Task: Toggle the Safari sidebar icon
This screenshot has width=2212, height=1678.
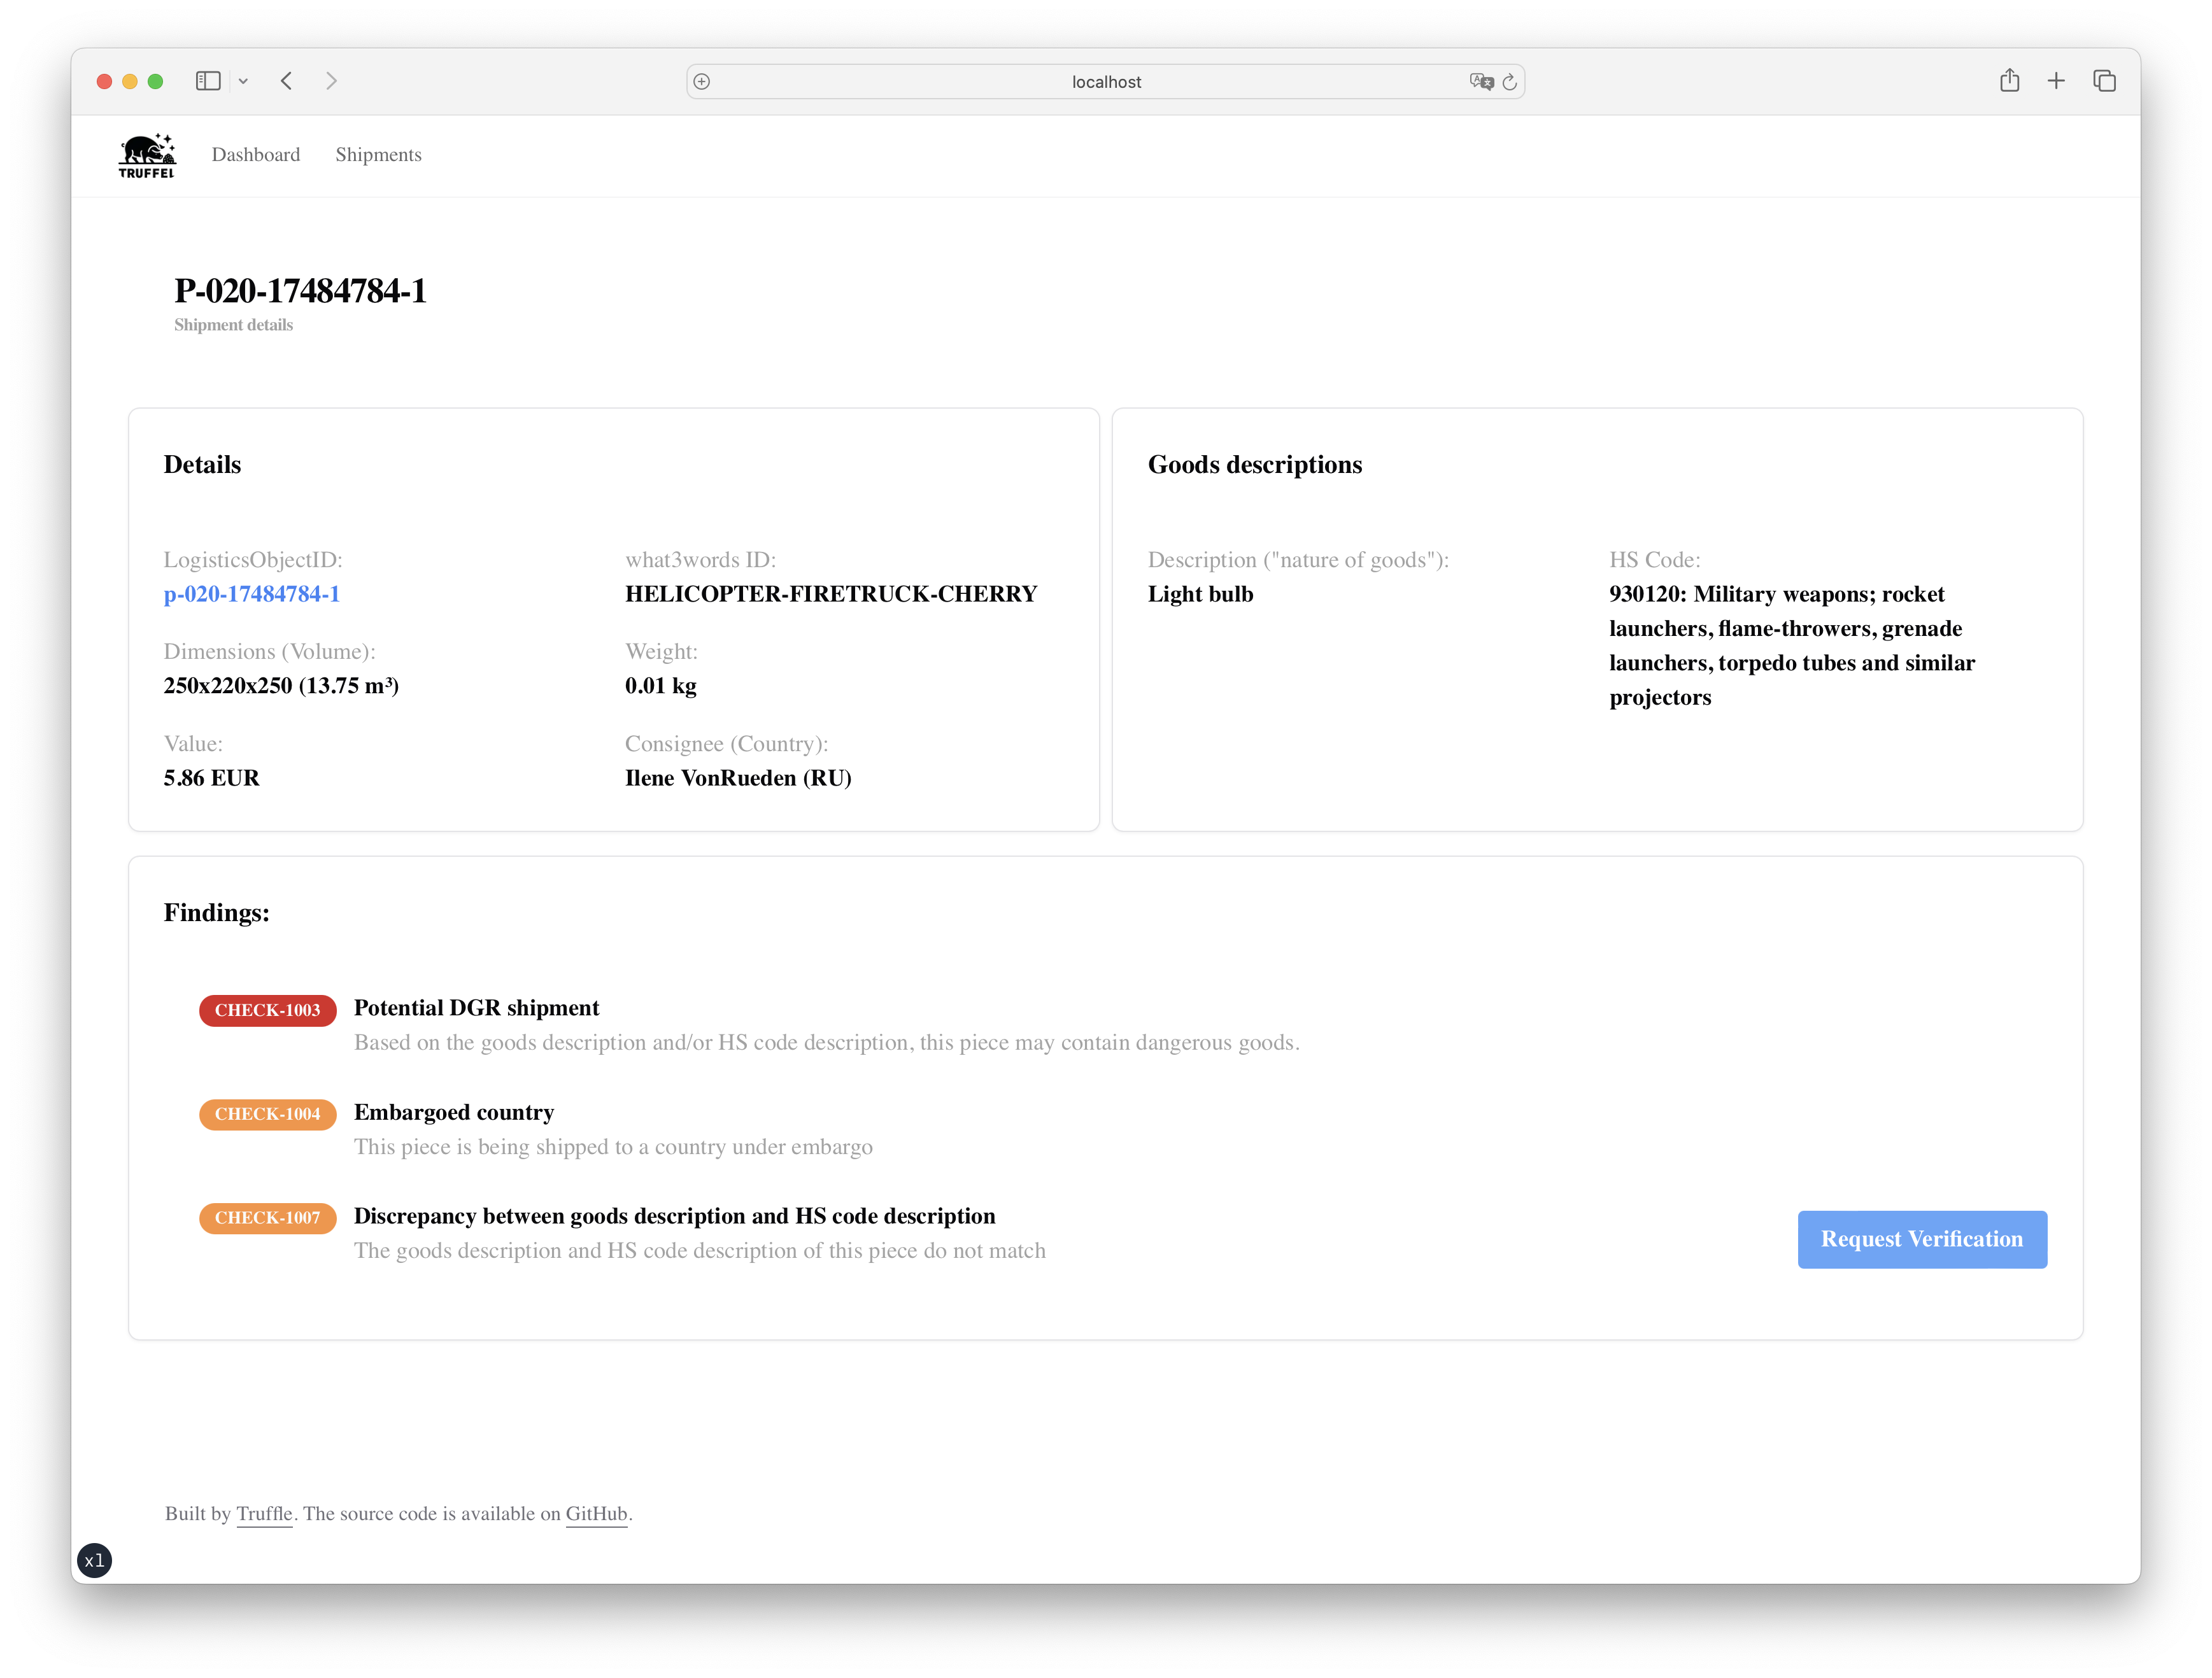Action: [x=208, y=81]
